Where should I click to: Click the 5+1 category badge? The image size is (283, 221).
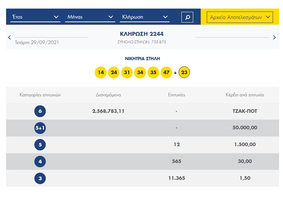point(40,128)
